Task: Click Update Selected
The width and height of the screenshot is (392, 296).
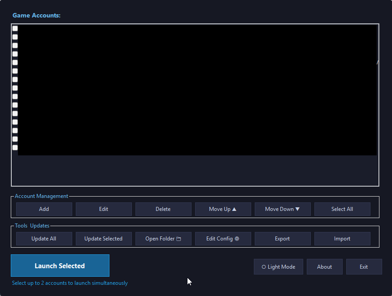Action: click(104, 239)
